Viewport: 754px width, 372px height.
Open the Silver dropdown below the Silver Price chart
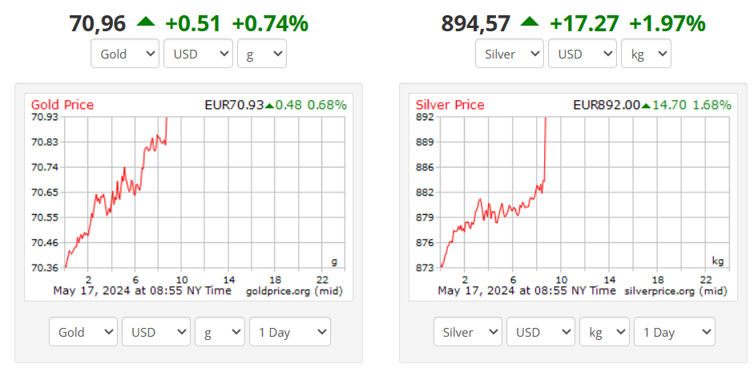coord(468,332)
